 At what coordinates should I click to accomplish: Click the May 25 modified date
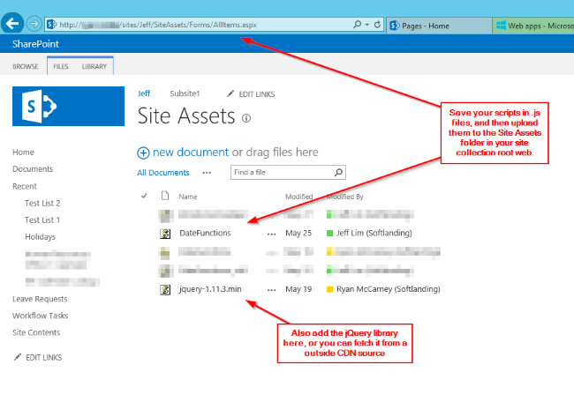[x=298, y=233]
